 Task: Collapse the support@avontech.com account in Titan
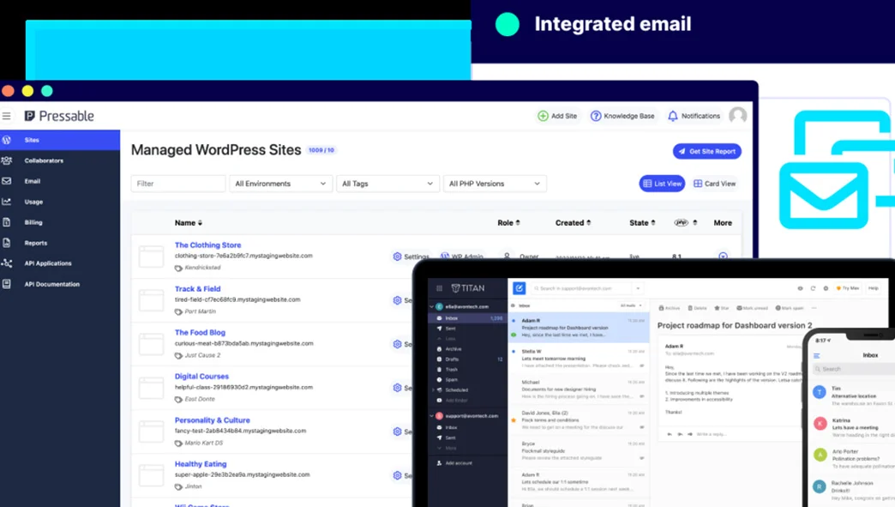pyautogui.click(x=431, y=416)
